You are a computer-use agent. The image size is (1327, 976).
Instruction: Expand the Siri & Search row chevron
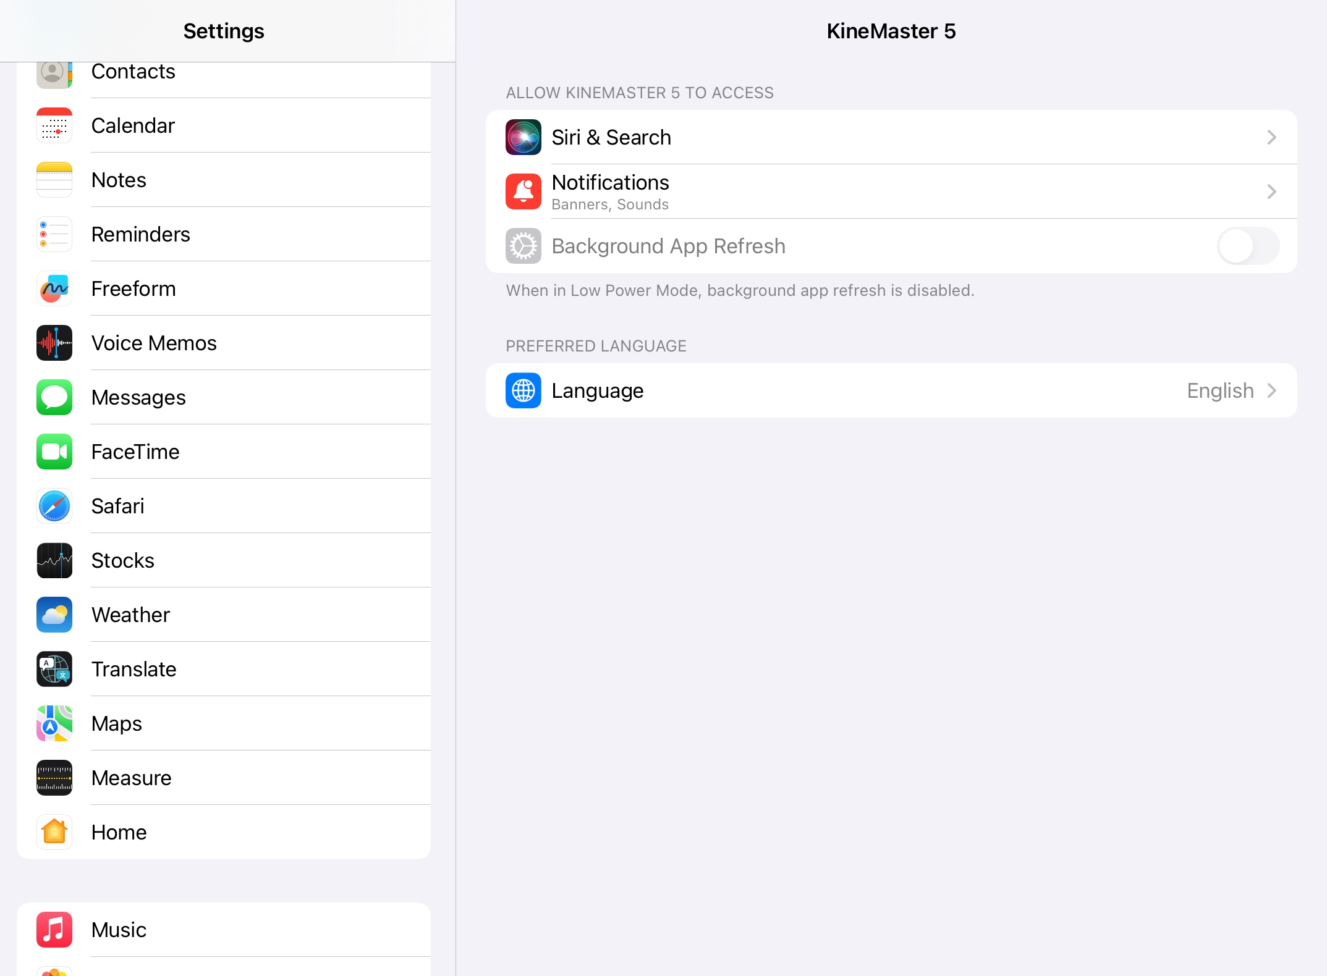point(1271,137)
